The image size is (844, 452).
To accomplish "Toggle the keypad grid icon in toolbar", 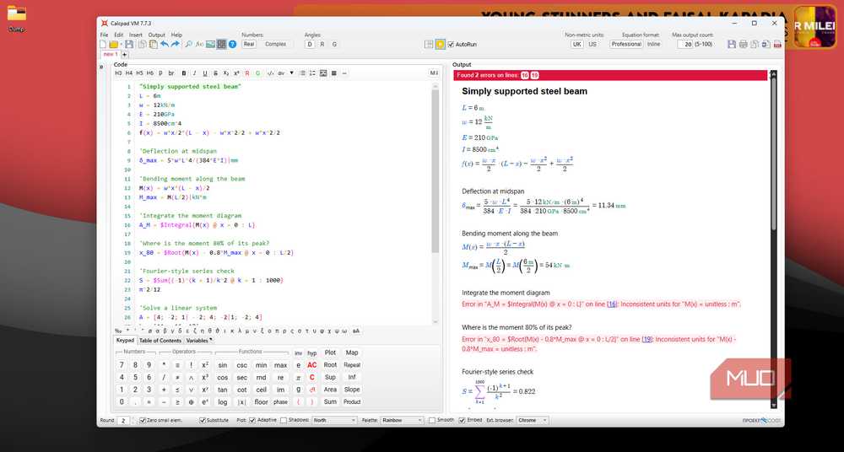I will click(x=221, y=44).
